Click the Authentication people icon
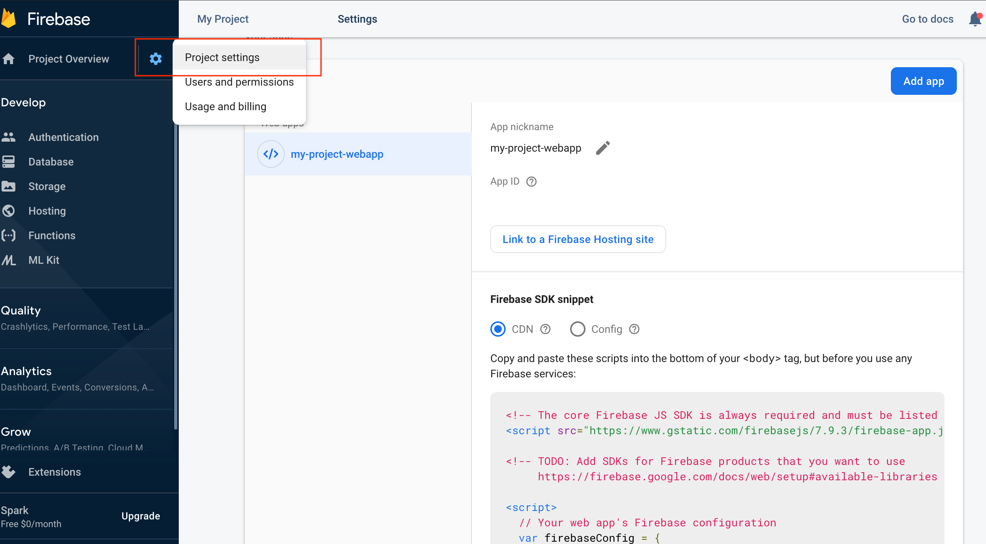This screenshot has height=544, width=986. 8,137
